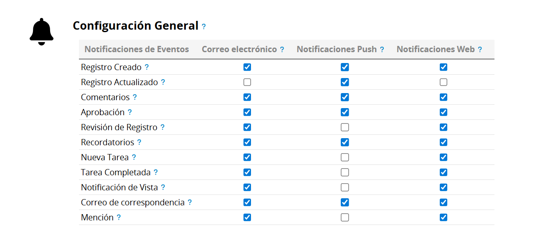Click help icon next to Notificaciones Web
The image size is (545, 240).
tap(480, 50)
